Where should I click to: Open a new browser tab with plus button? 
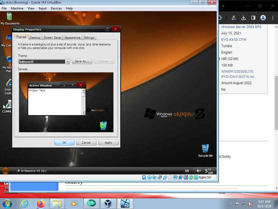coord(223,6)
